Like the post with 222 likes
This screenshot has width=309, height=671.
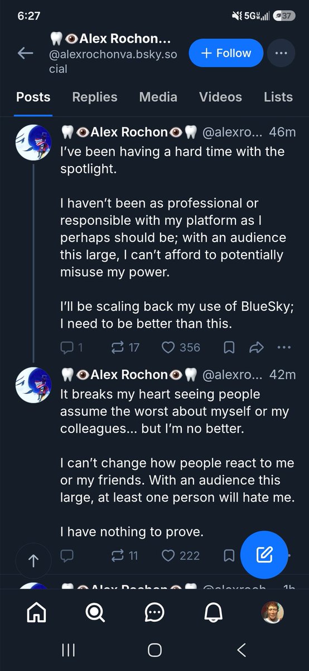[181, 555]
